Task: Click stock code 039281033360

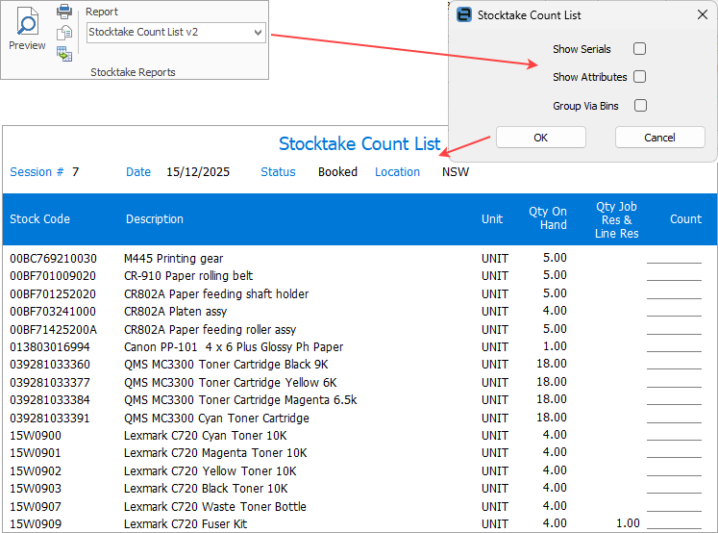Action: tap(50, 365)
